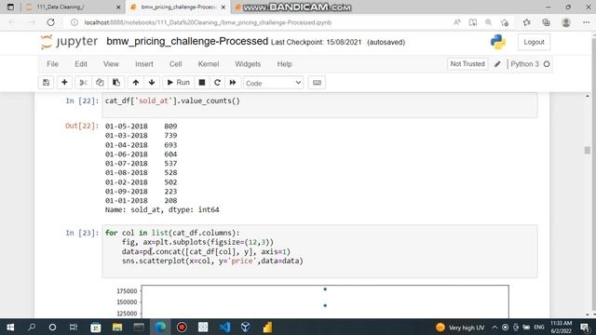This screenshot has width=596, height=335.
Task: Open the Cell menu
Action: point(175,64)
